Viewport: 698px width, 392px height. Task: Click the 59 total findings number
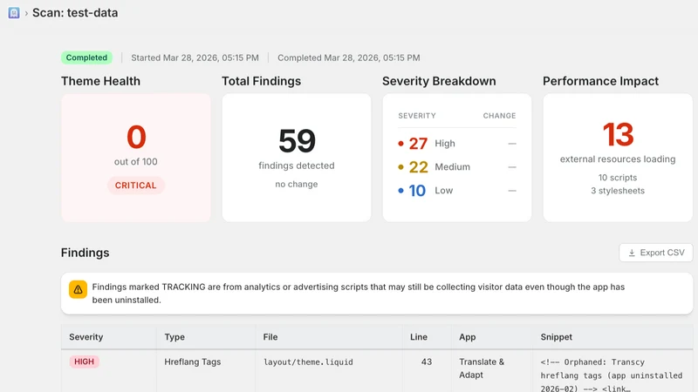297,141
